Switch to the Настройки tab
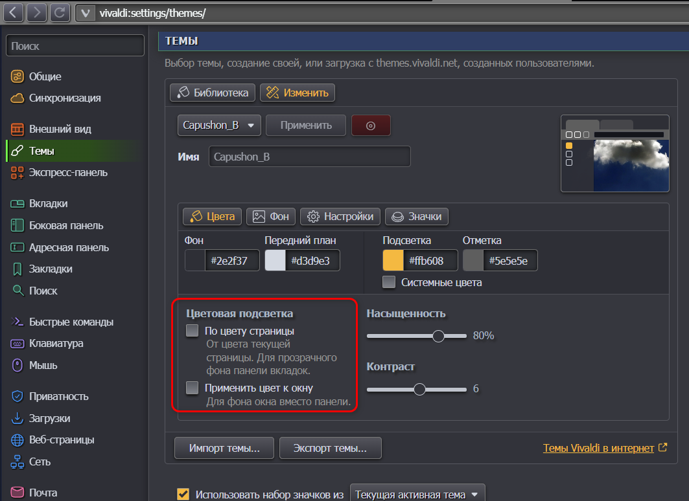This screenshot has width=689, height=501. [340, 216]
